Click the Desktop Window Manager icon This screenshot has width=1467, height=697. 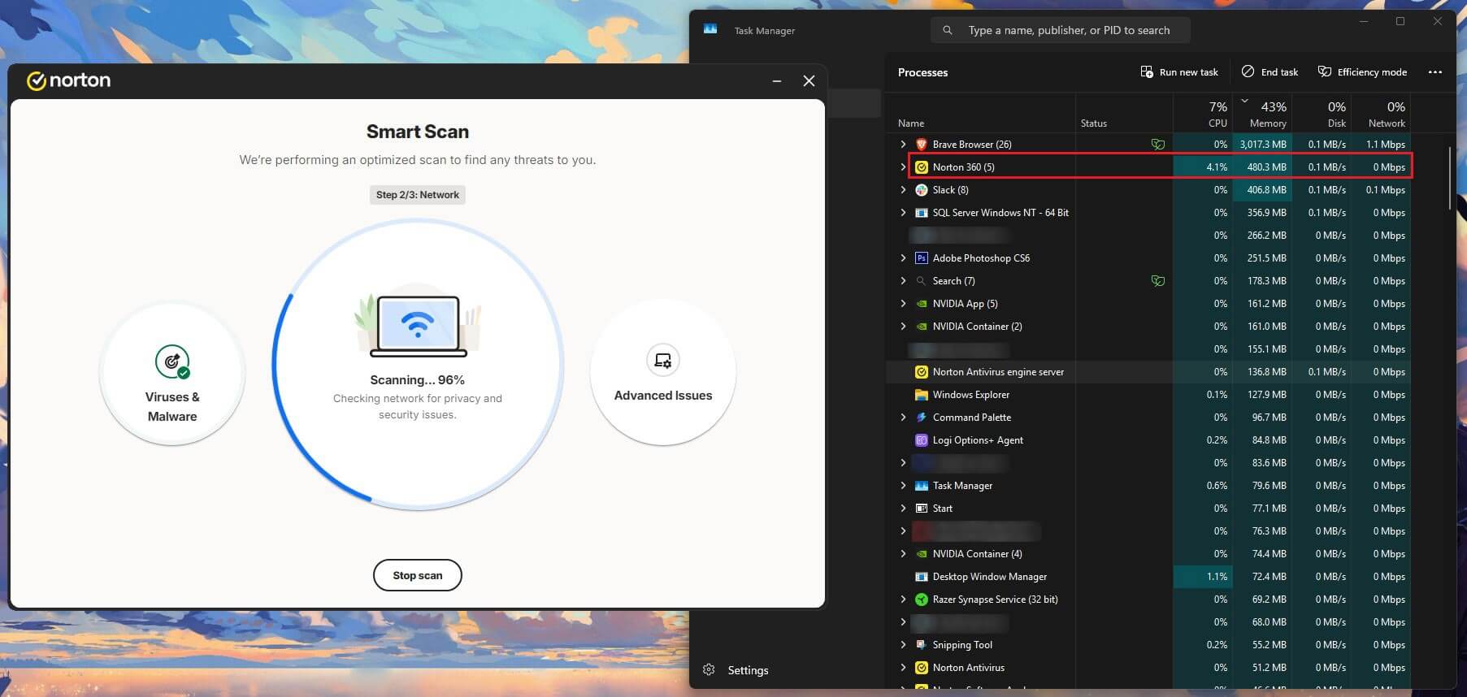click(922, 577)
